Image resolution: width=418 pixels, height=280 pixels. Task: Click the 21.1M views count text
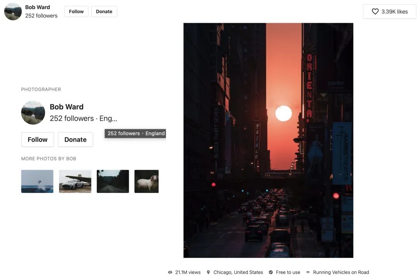point(188,272)
